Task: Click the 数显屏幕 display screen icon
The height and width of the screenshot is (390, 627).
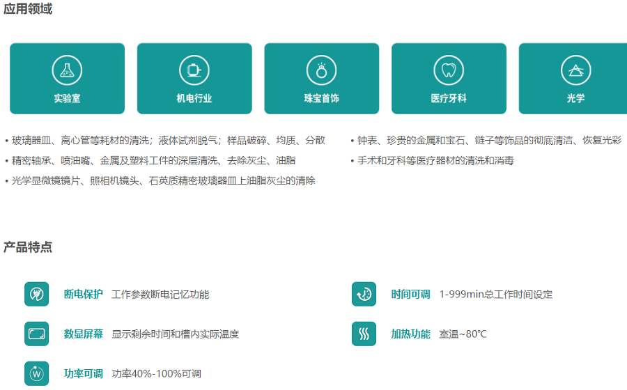Action: click(x=36, y=334)
